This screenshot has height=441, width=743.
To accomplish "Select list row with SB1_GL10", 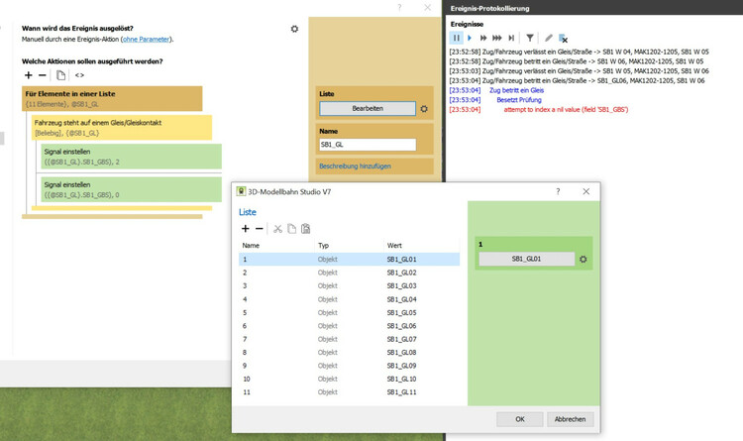I will pos(350,380).
